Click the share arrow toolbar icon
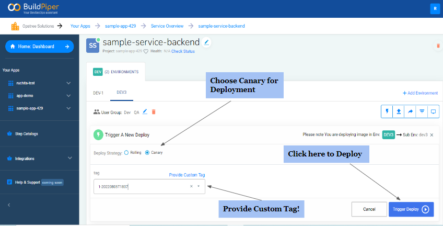This screenshot has height=226, width=443. pyautogui.click(x=410, y=111)
